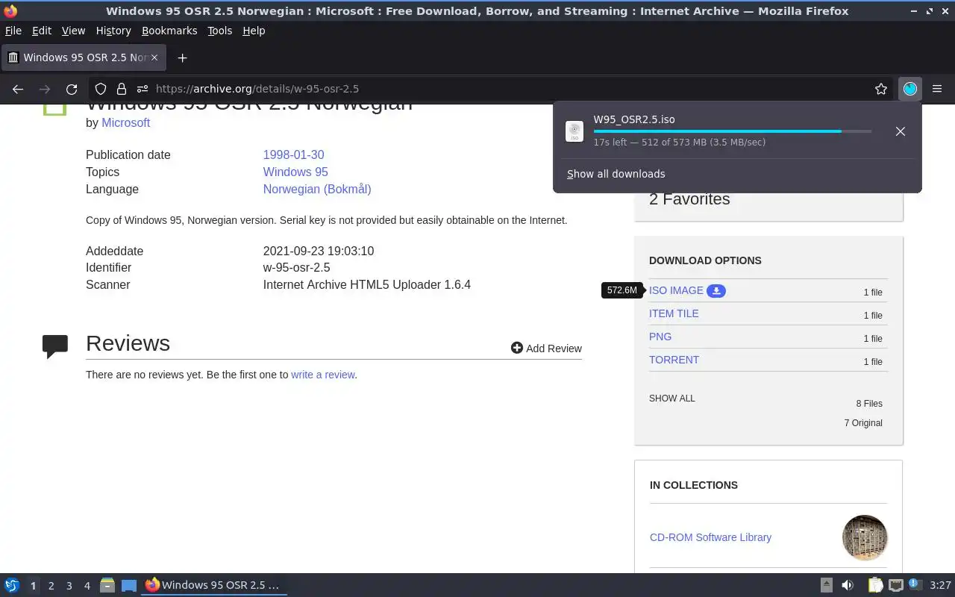Click the Add Review button
Viewport: 955px width, 597px height.
pyautogui.click(x=546, y=348)
